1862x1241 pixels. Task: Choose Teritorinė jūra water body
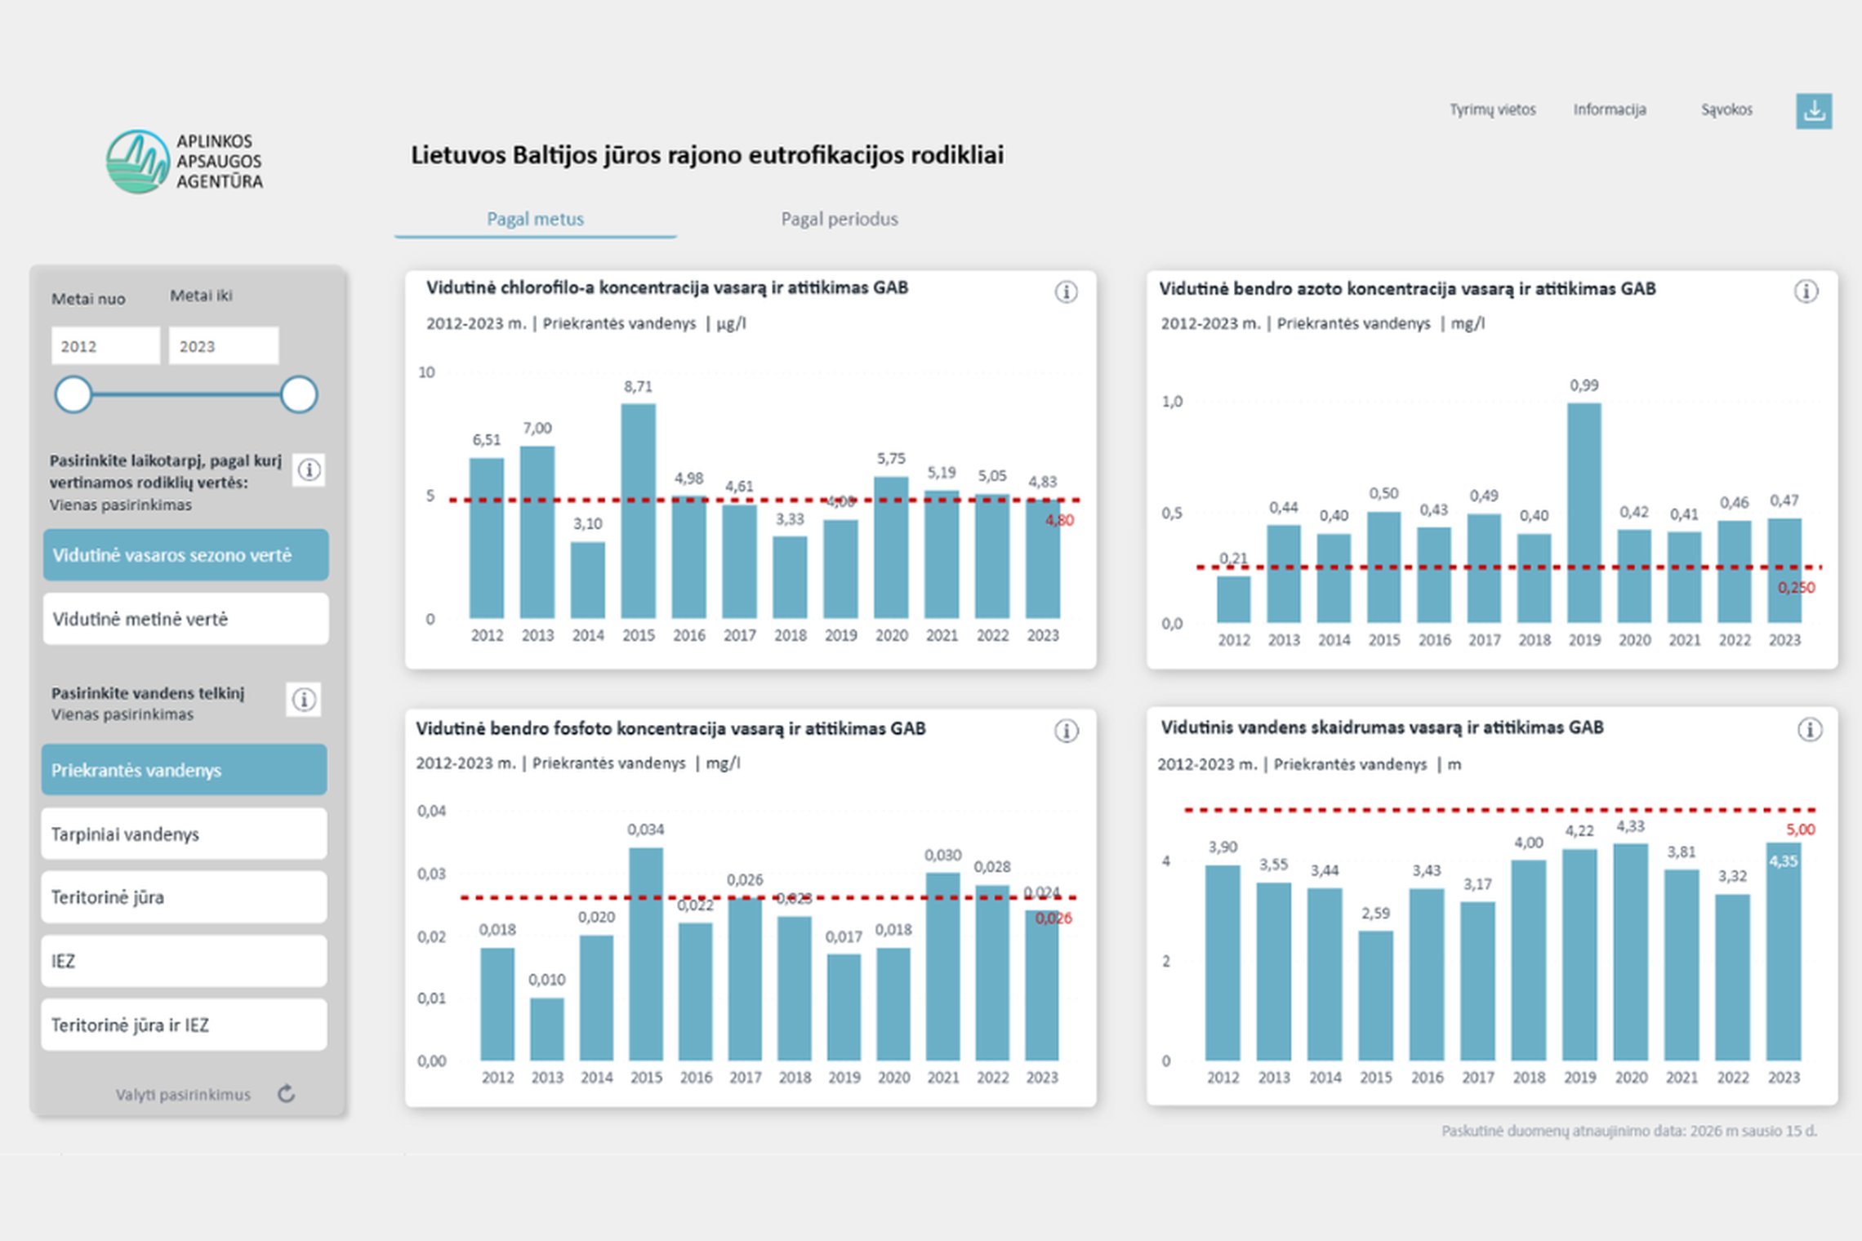coord(185,897)
